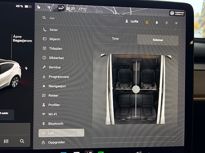Tap the SOS emergency icon
The width and height of the screenshot is (205, 153).
pos(61,8)
